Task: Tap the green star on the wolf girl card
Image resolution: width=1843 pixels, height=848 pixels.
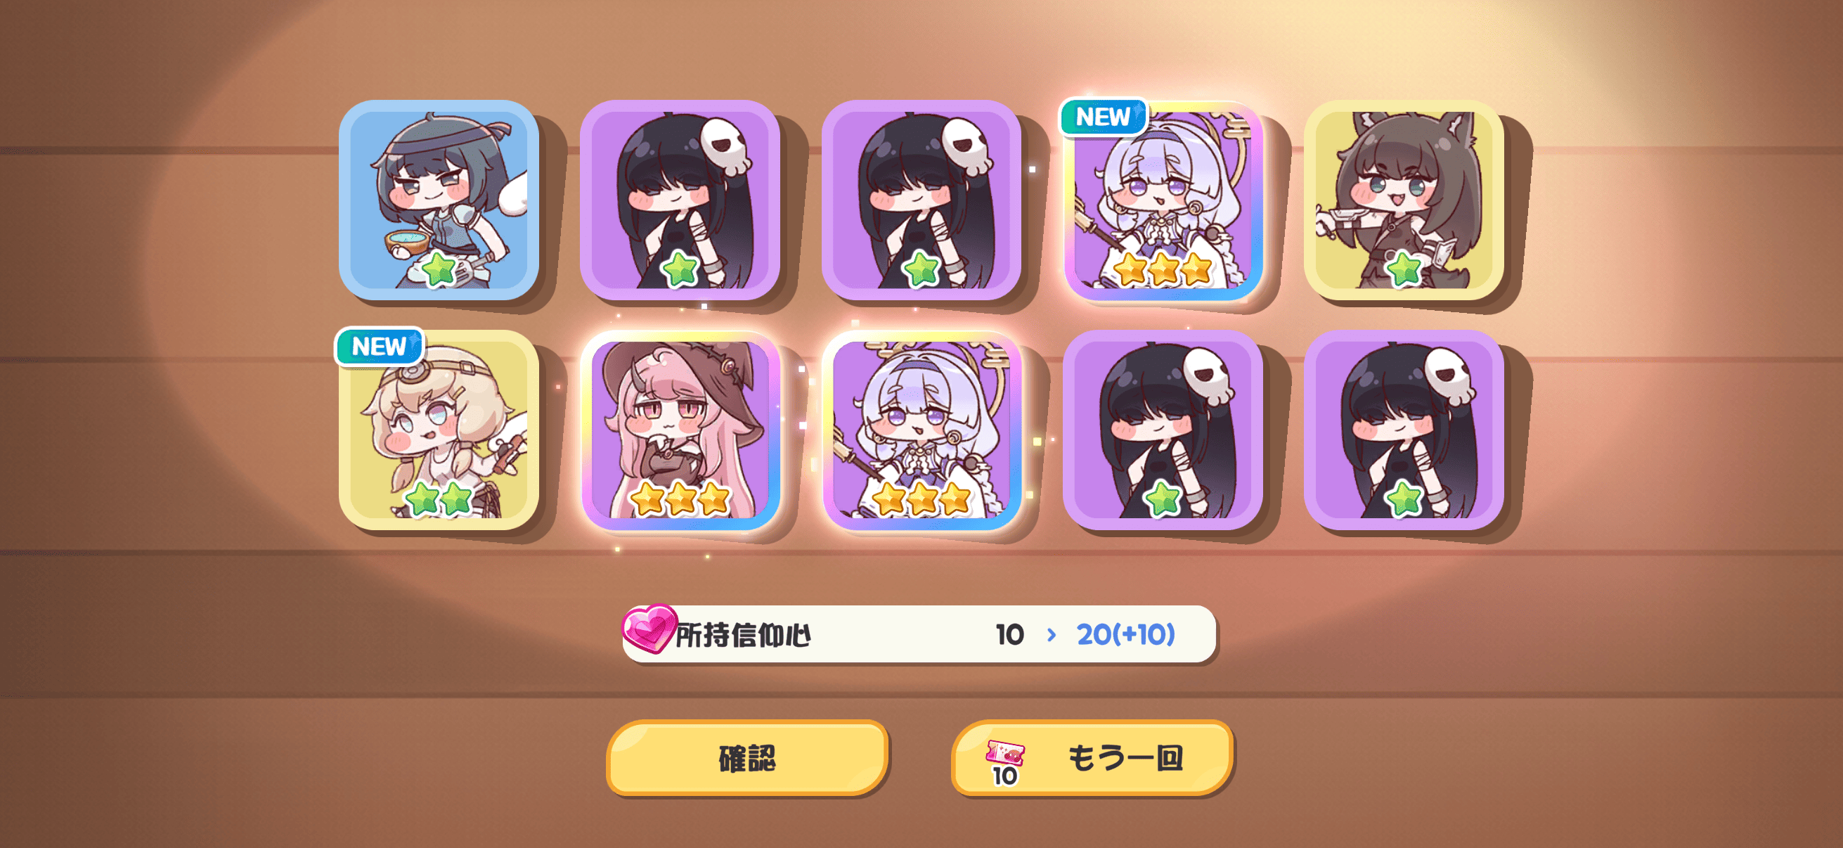Action: 1404,269
